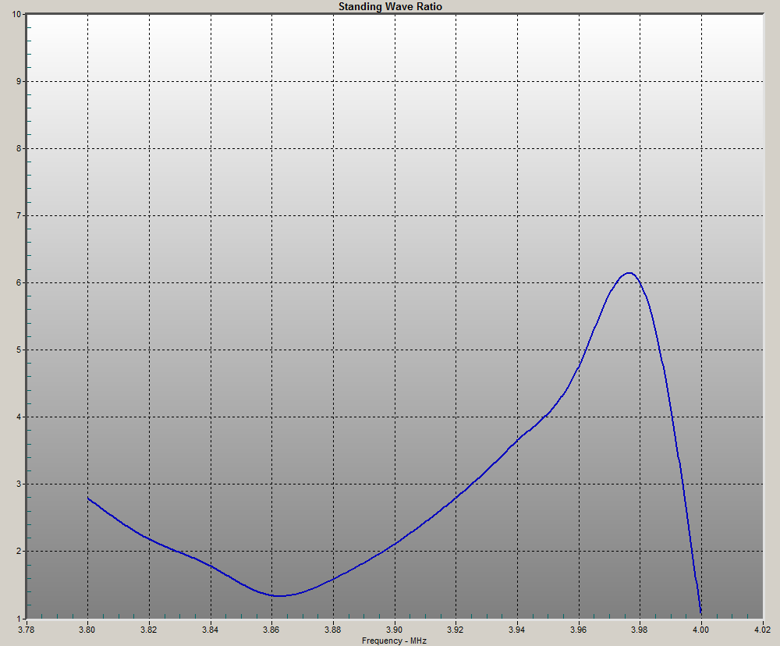Click the 3.94 frequency axis label
Viewport: 780px width, 646px height.
point(517,629)
